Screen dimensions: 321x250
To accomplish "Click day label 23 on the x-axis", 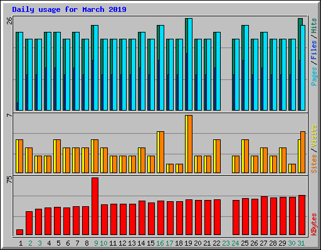I will (226, 243).
